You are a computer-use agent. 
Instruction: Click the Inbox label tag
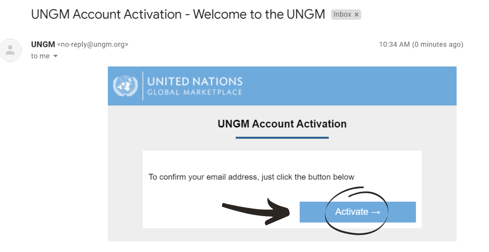pos(342,14)
